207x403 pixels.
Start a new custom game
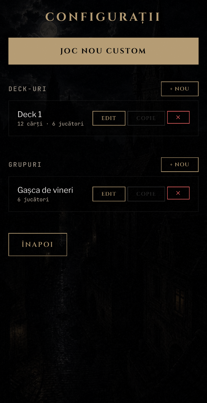tap(103, 51)
